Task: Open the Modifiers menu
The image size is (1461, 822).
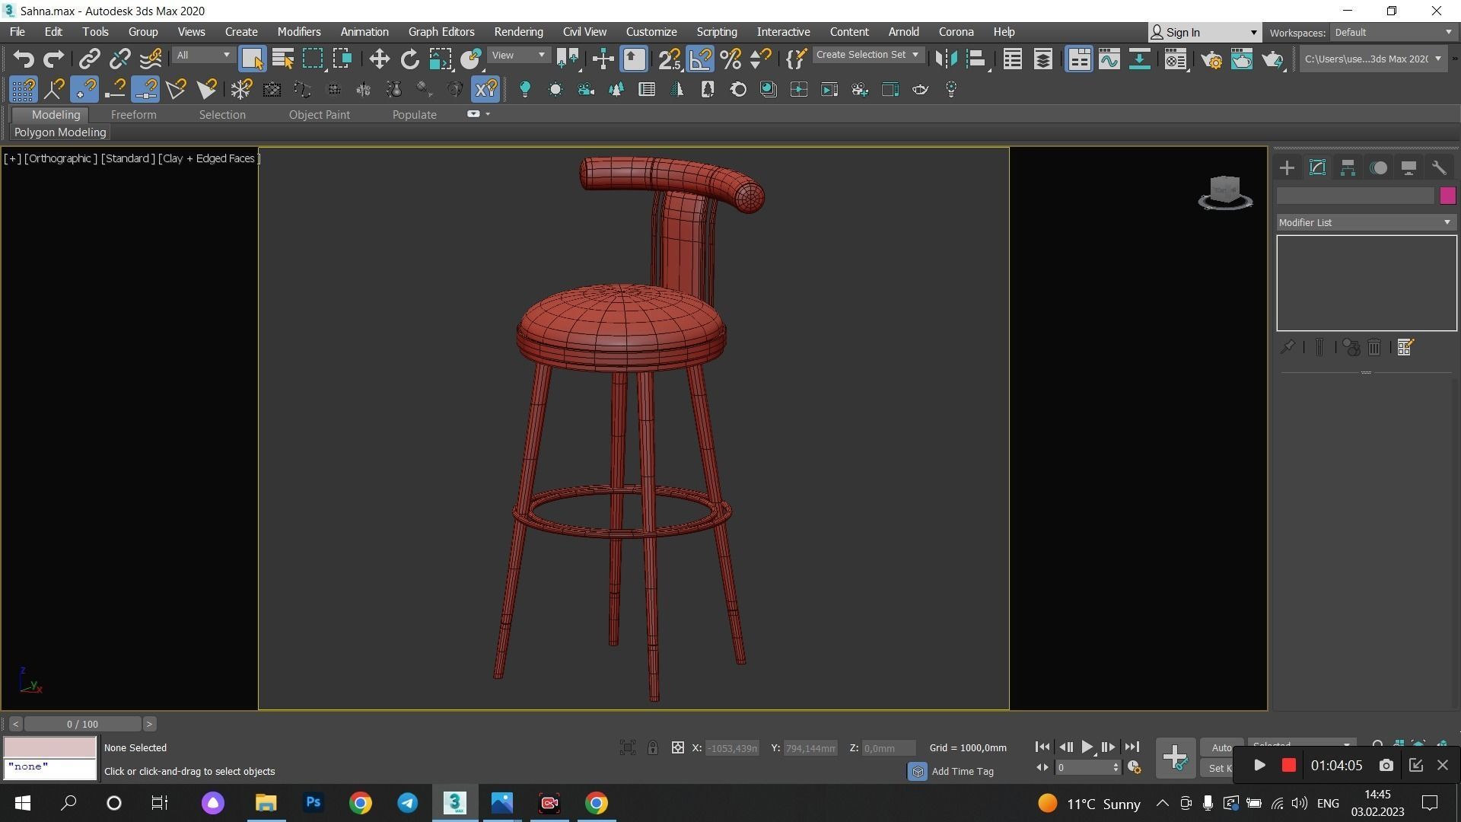Action: coord(298,32)
